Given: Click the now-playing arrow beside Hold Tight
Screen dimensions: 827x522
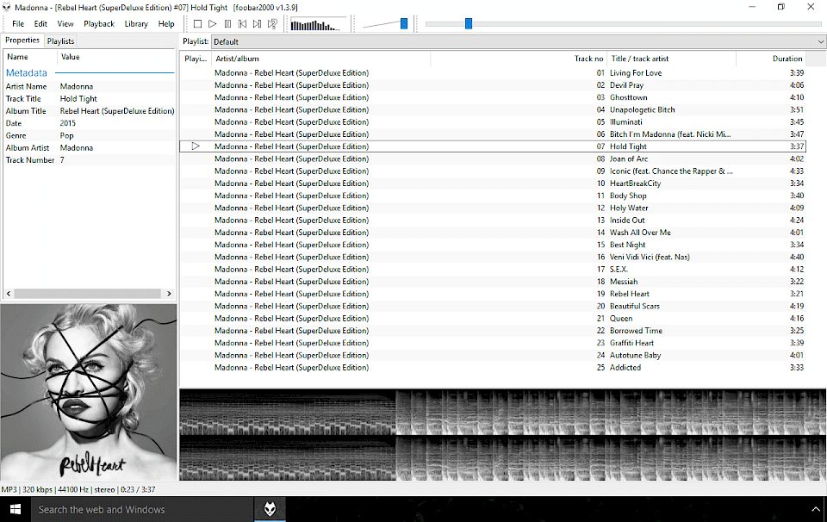Looking at the screenshot, I should (196, 146).
